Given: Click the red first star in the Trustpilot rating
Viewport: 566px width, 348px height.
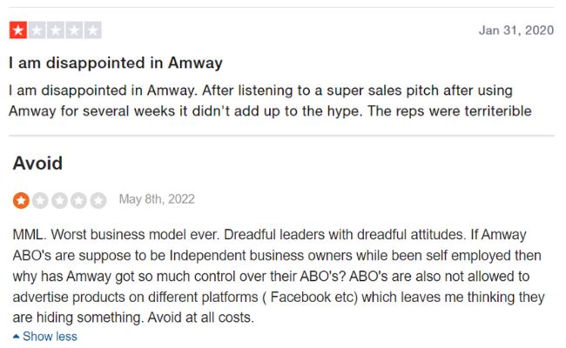Looking at the screenshot, I should tap(18, 30).
